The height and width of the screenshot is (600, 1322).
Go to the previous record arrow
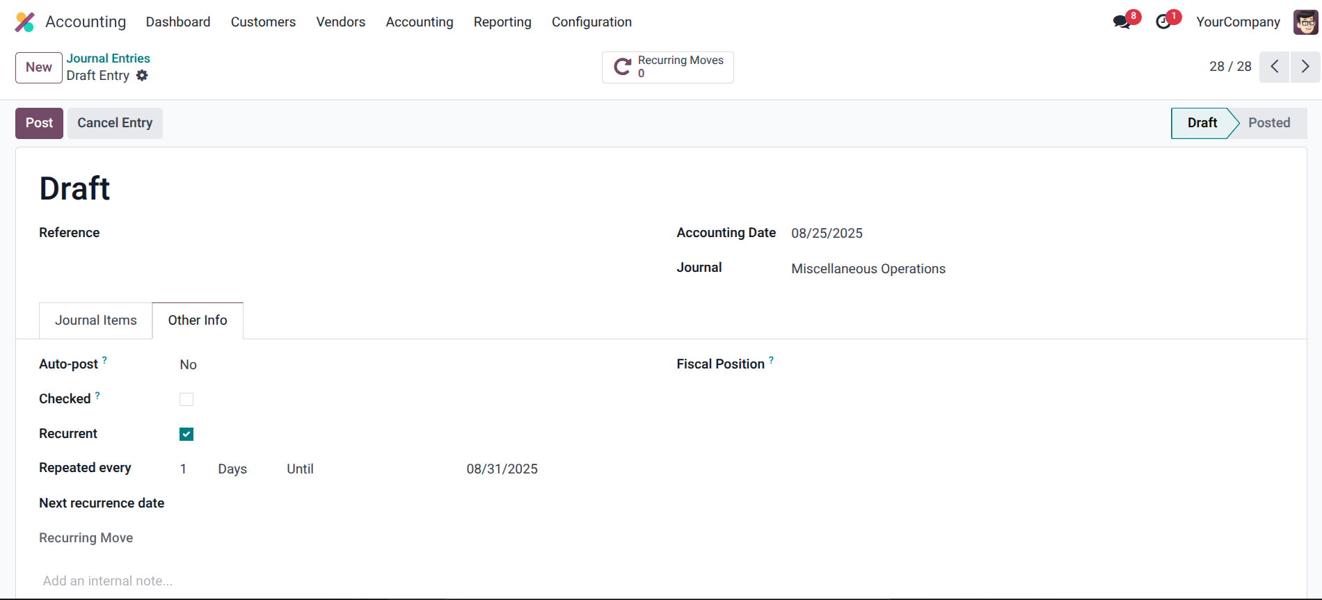1274,67
